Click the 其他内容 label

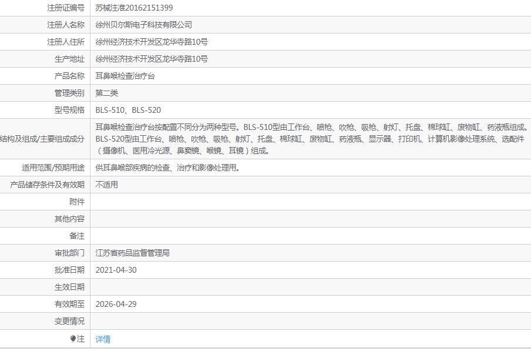[69, 219]
